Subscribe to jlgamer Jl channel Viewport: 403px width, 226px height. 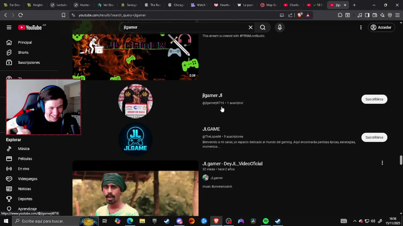point(374,99)
